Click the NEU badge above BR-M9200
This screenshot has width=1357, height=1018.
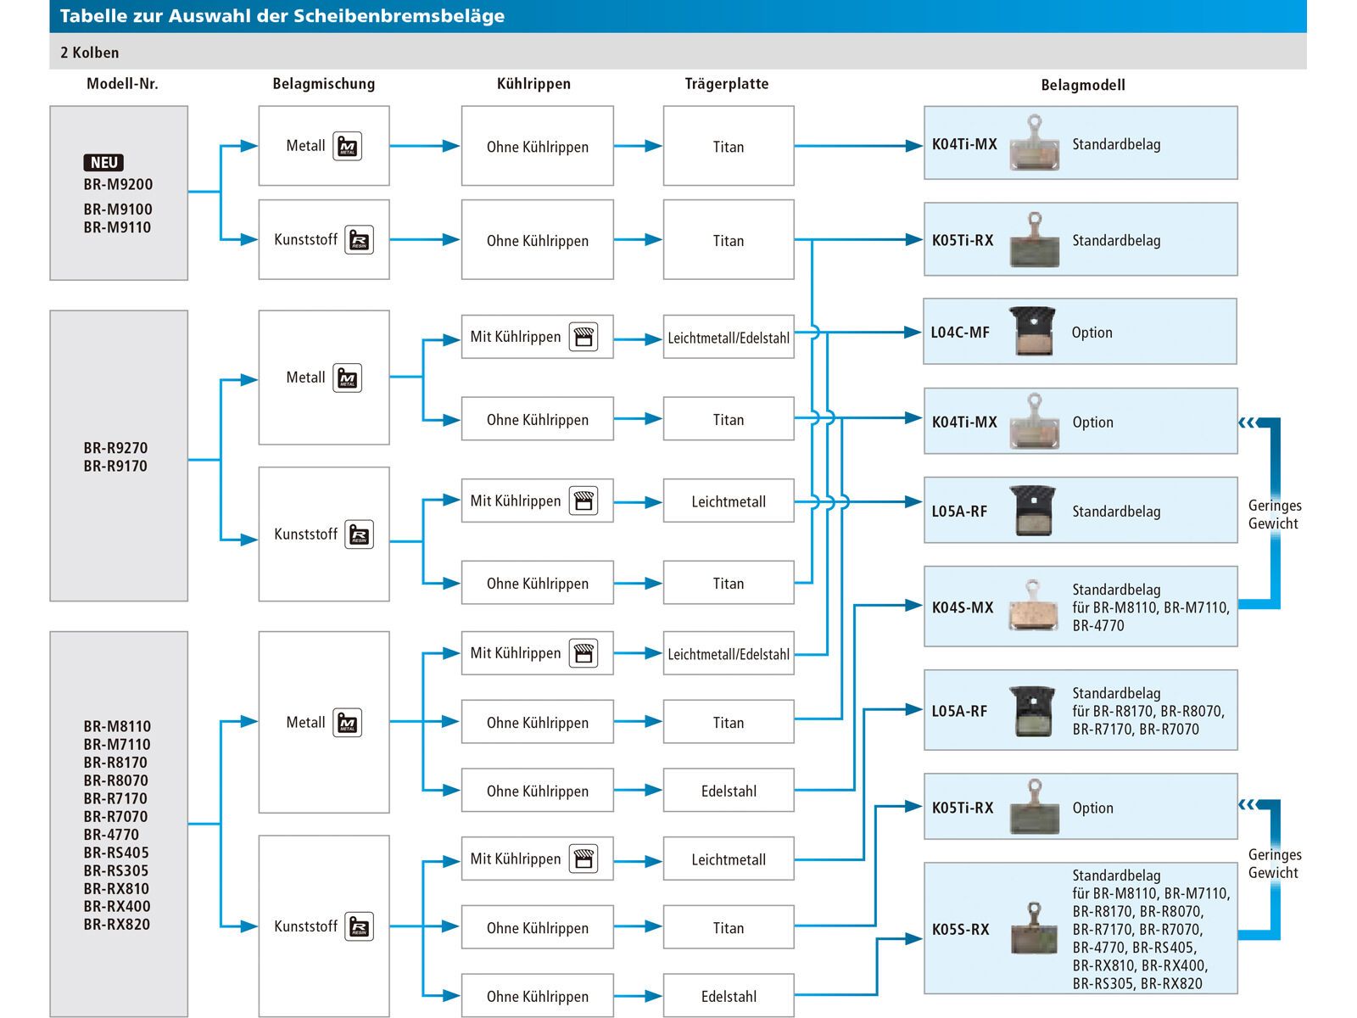[x=104, y=162]
